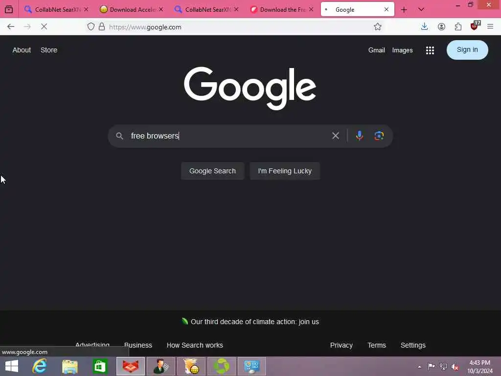Open the network tray icon
501x376 pixels.
[443, 367]
